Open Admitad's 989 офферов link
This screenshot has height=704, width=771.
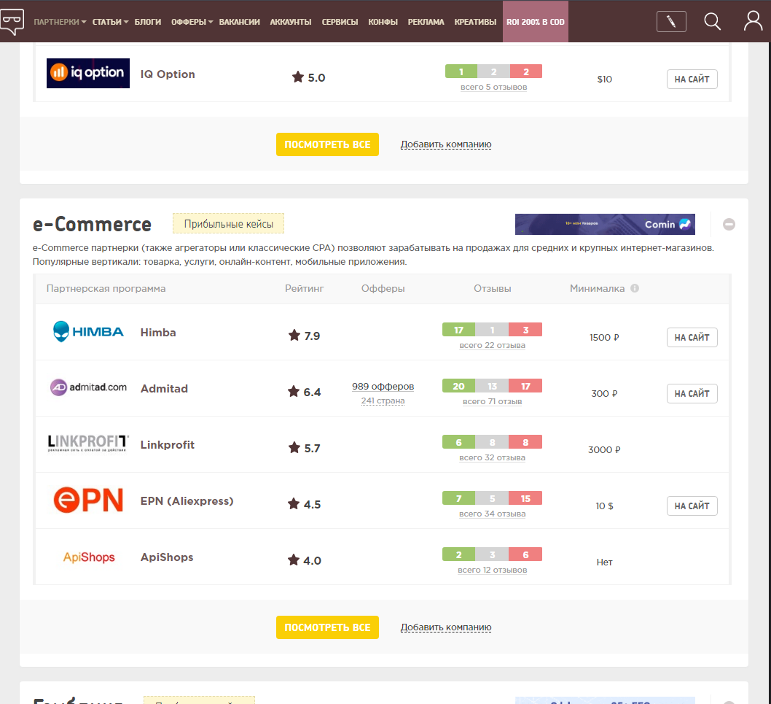383,387
